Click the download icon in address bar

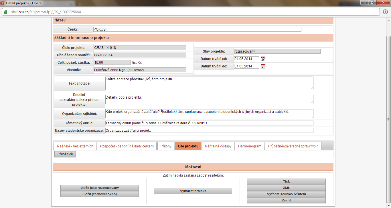(x=385, y=12)
